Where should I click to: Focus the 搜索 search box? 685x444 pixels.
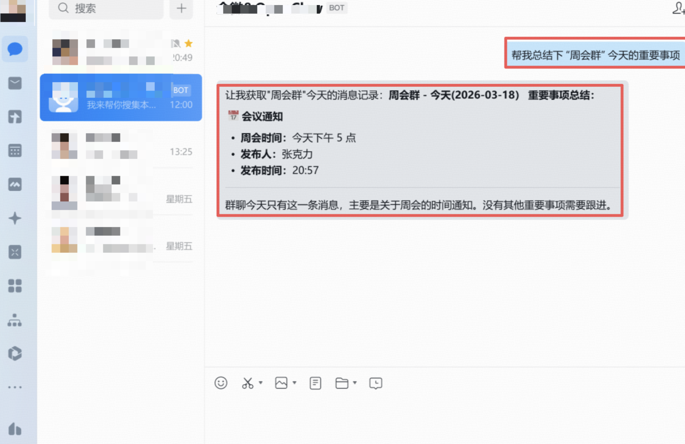[106, 9]
